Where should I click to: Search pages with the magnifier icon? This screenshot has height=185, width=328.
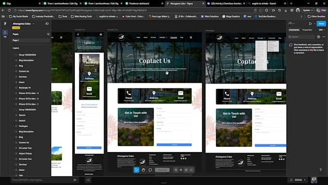48,34
